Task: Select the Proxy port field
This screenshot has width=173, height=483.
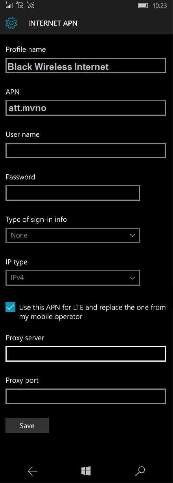Action: pos(86,396)
